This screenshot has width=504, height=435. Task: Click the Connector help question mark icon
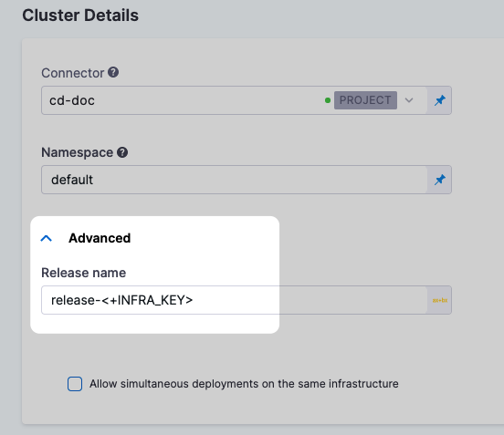113,72
